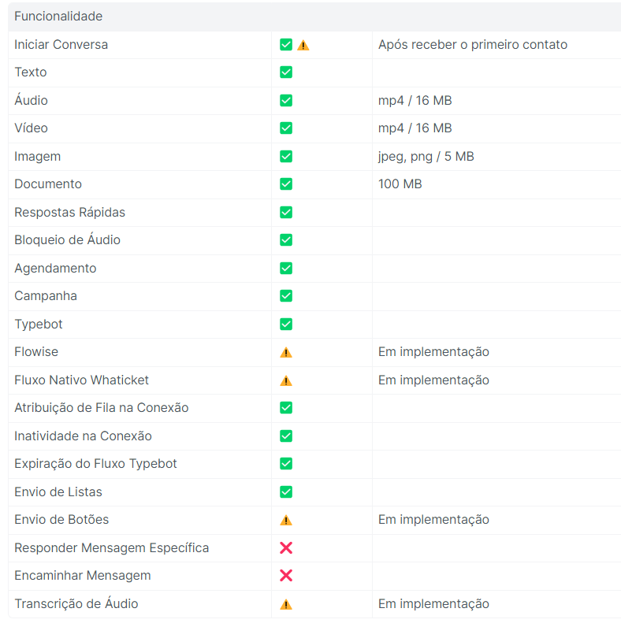Click green check for Envio de Listas
The image size is (621, 638).
pyautogui.click(x=286, y=491)
